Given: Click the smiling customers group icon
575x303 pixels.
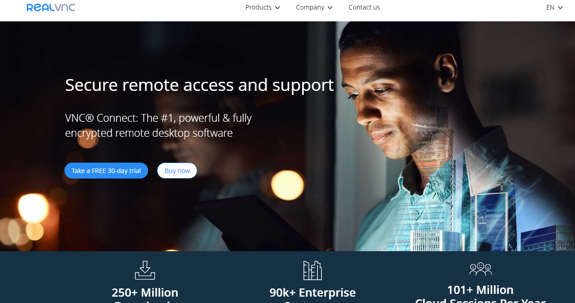Looking at the screenshot, I should point(480,269).
